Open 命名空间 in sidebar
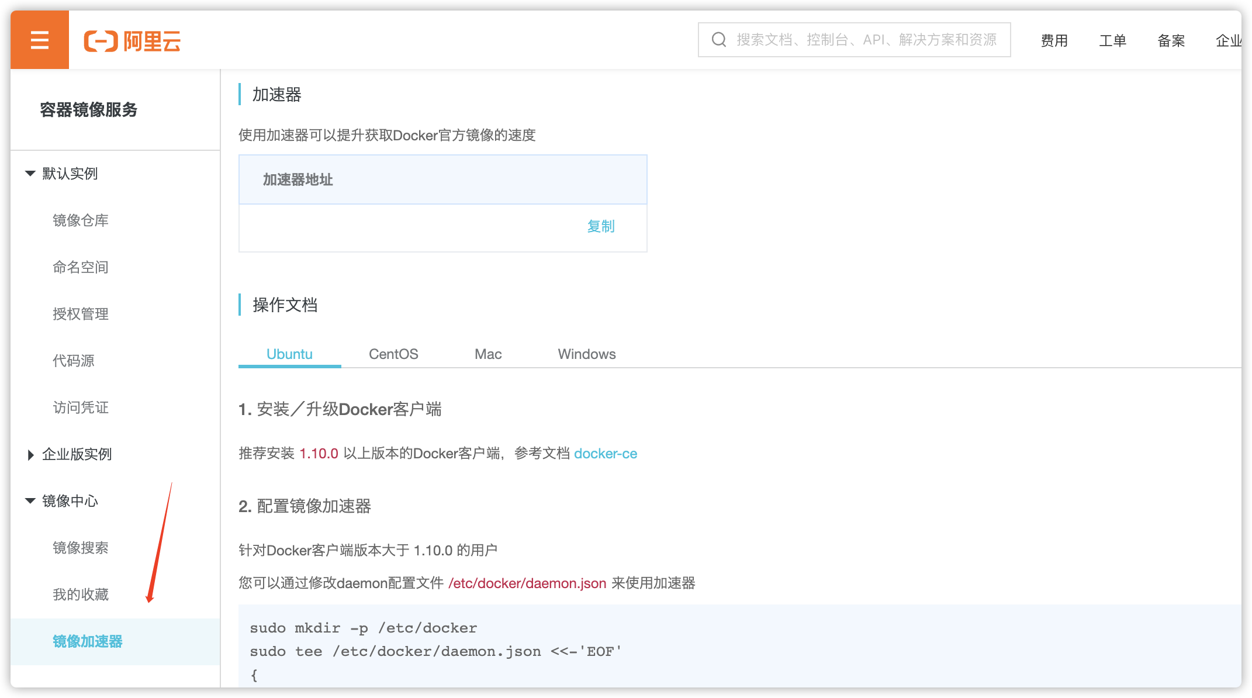Viewport: 1252px width, 698px height. point(81,267)
